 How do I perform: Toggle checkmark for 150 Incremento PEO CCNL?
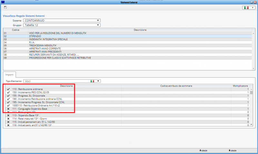(x=8, y=92)
